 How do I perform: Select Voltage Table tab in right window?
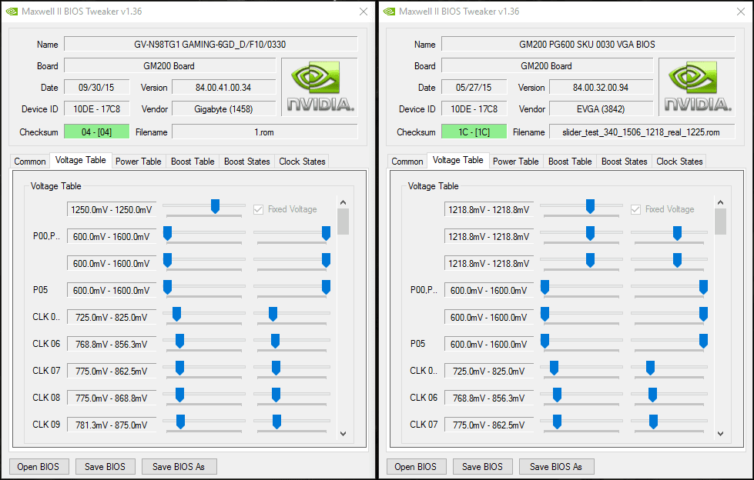point(457,161)
